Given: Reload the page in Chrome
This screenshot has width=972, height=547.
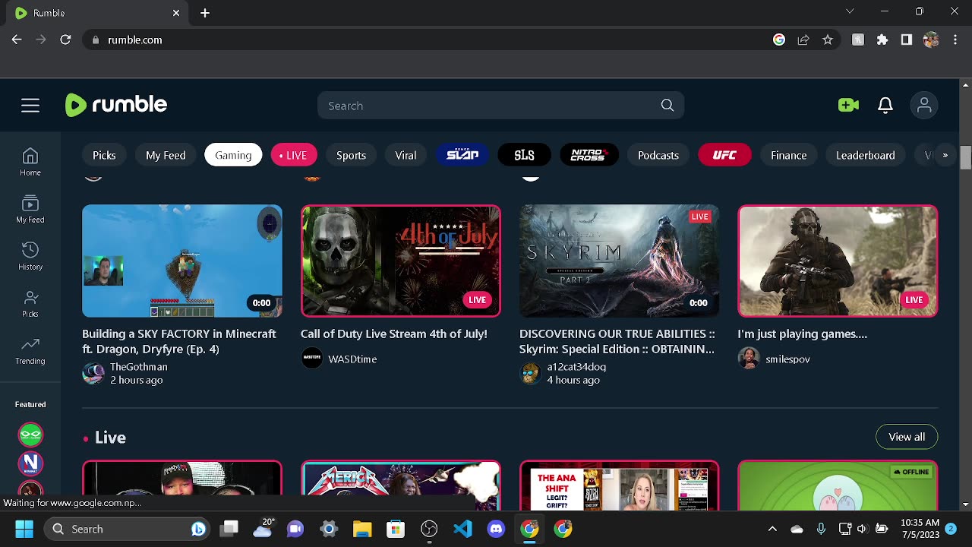Looking at the screenshot, I should (65, 40).
